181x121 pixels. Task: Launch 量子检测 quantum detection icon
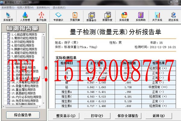tap(41, 17)
